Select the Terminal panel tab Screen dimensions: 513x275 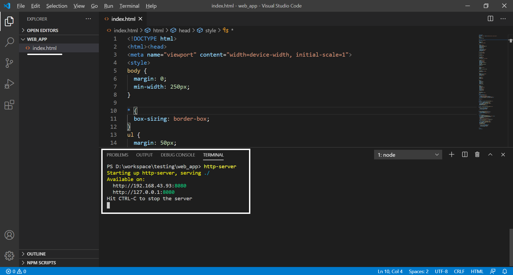tap(213, 155)
